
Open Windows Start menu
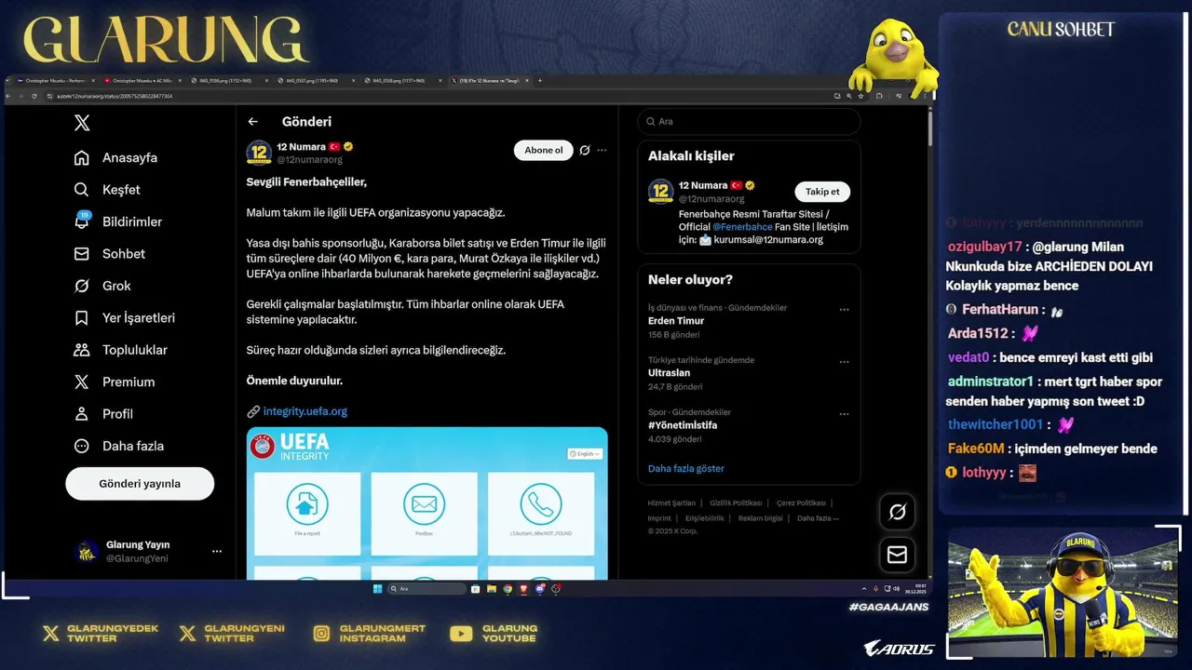pyautogui.click(x=377, y=589)
